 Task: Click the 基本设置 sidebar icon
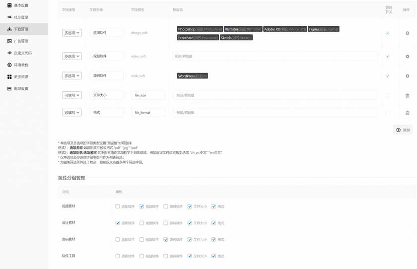pos(9,5)
